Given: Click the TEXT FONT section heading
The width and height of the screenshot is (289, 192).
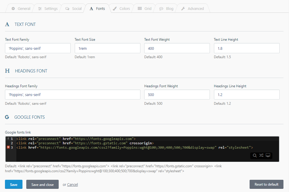Looking at the screenshot, I should pyautogui.click(x=25, y=24).
